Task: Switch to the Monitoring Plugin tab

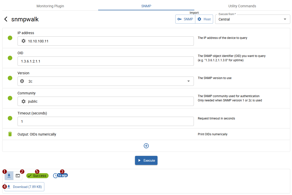Action: click(x=50, y=6)
